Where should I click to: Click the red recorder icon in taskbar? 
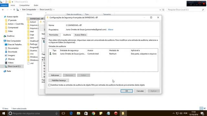116,113
